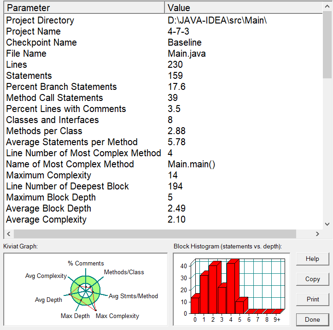333x330 pixels.
Task: Click the horizontal scrollbar thumb
Action: 155,234
